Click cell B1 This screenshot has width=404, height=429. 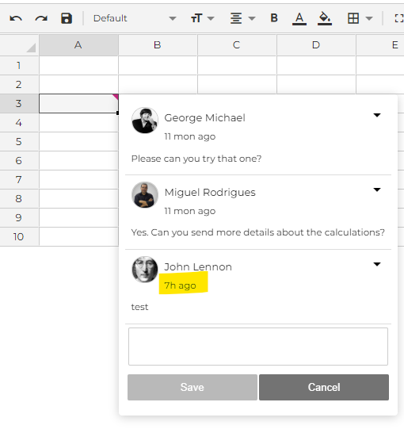pyautogui.click(x=158, y=65)
